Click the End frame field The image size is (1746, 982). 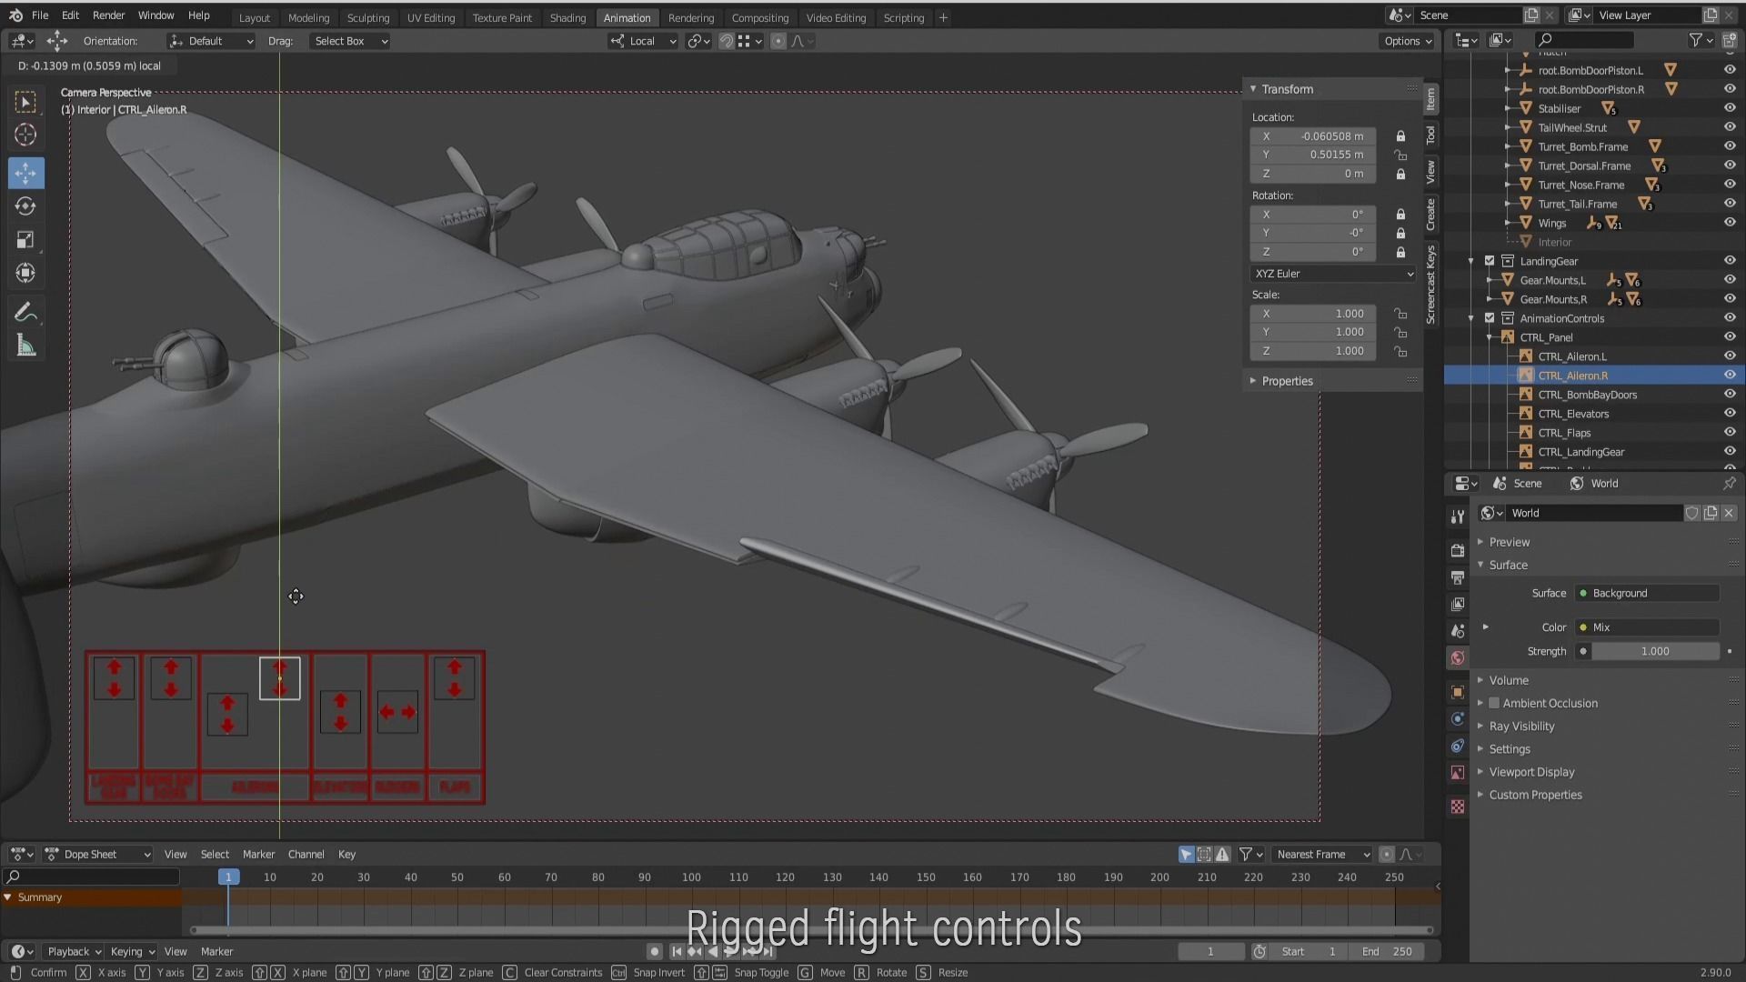coord(1387,951)
